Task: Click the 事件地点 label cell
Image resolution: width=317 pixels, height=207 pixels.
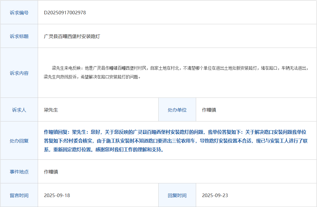Action: point(19,172)
